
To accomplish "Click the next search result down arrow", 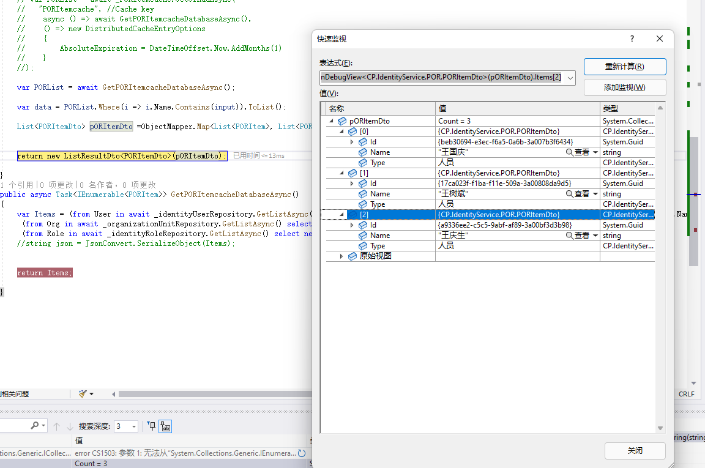I will tap(70, 426).
